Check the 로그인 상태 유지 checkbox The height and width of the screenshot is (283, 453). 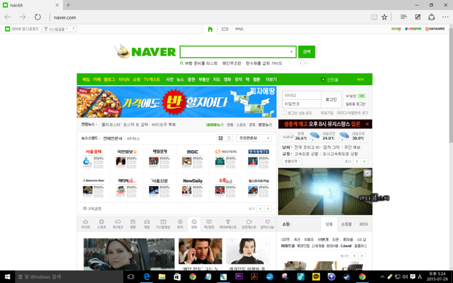(x=285, y=113)
